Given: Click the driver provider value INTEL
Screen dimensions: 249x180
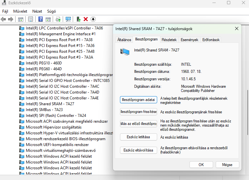Looking at the screenshot, I should [x=186, y=64].
